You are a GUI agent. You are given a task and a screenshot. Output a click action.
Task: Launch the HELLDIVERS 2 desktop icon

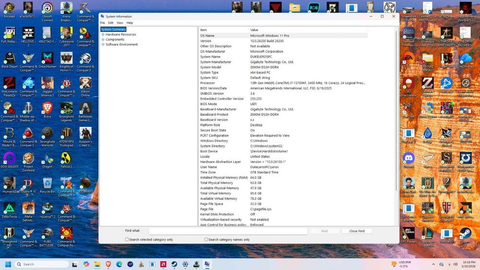coord(28,37)
